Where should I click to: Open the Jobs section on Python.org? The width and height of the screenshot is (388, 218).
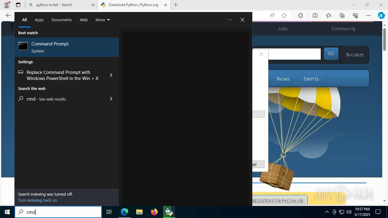pyautogui.click(x=283, y=28)
